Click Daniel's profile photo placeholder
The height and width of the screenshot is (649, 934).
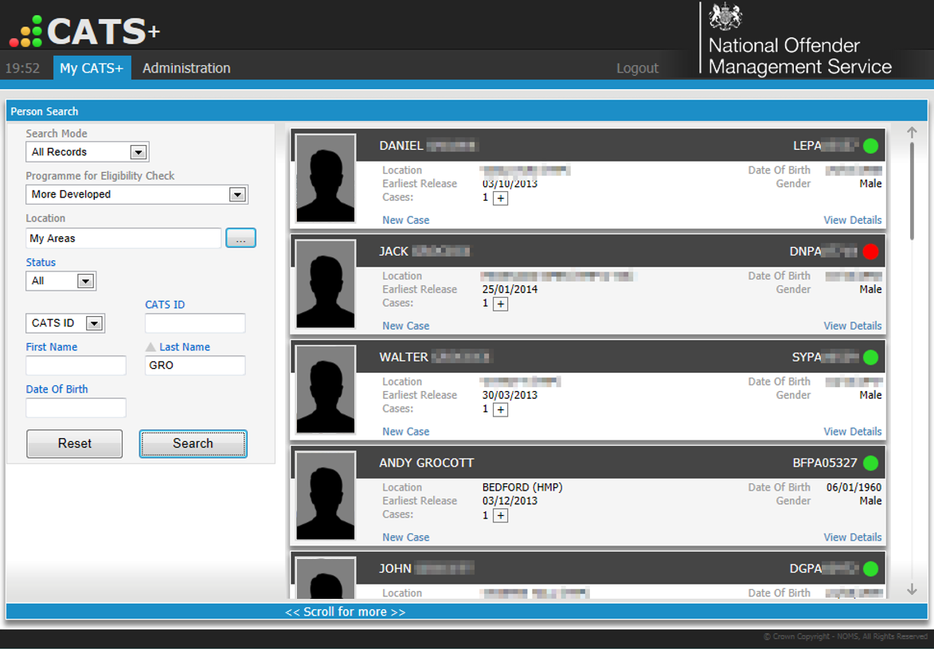click(x=325, y=178)
